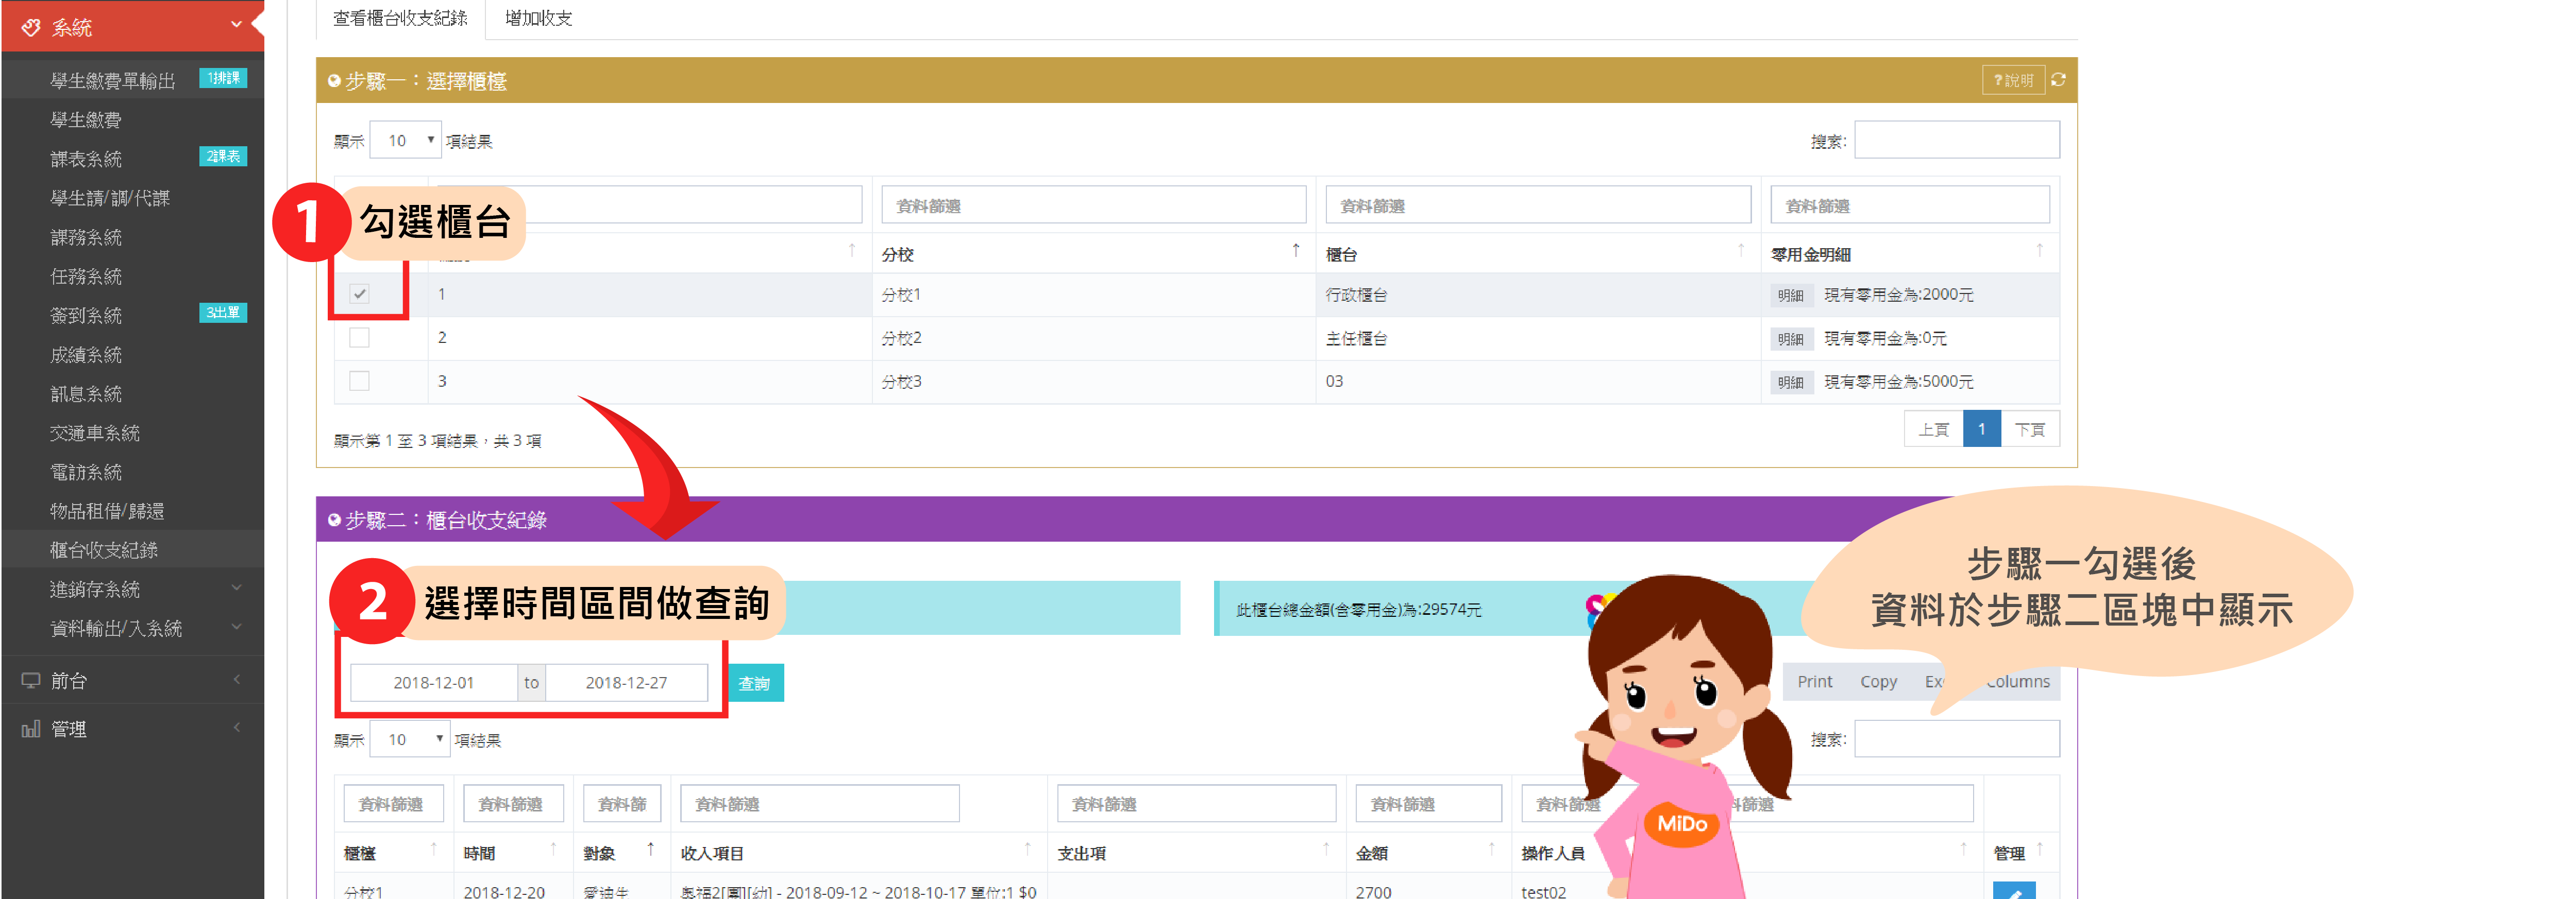Click the 前台 monitor icon in sidebar
This screenshot has width=2576, height=899.
point(31,680)
